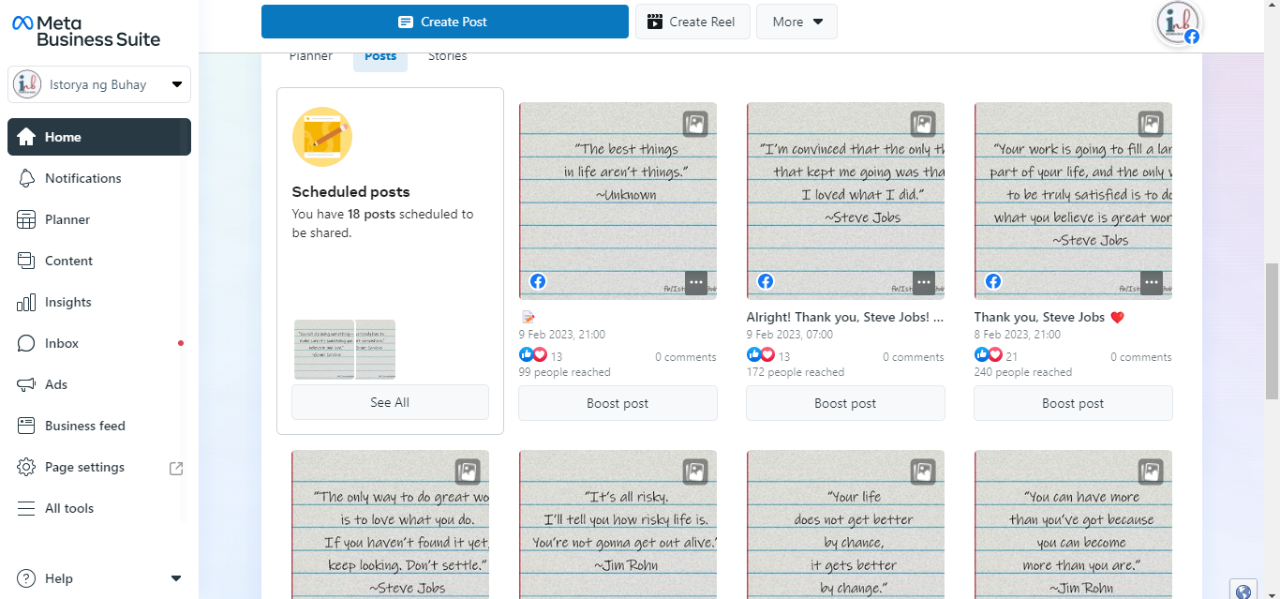Viewport: 1280px width, 599px height.
Task: Open "The best things in life" post thumbnail
Action: [x=618, y=201]
